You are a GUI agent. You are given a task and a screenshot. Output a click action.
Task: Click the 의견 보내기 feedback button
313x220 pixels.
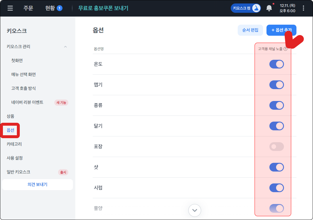click(37, 185)
